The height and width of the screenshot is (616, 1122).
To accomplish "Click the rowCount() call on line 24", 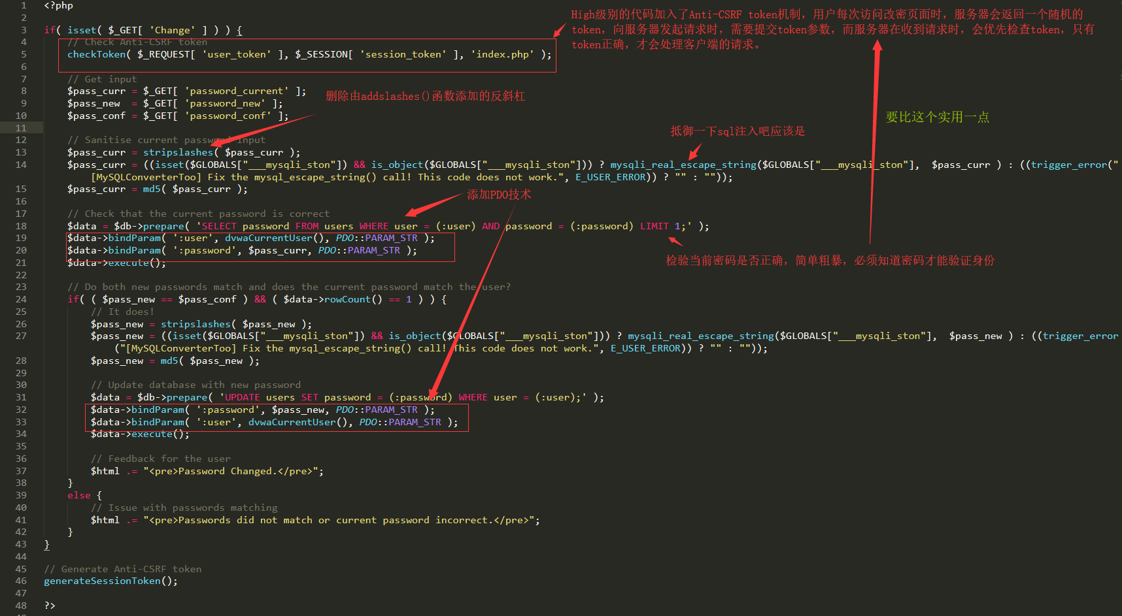I will pyautogui.click(x=353, y=299).
